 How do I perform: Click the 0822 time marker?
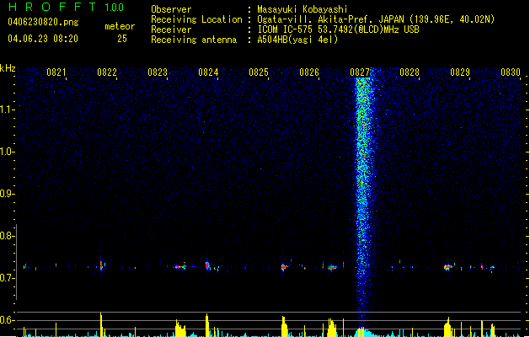(107, 72)
